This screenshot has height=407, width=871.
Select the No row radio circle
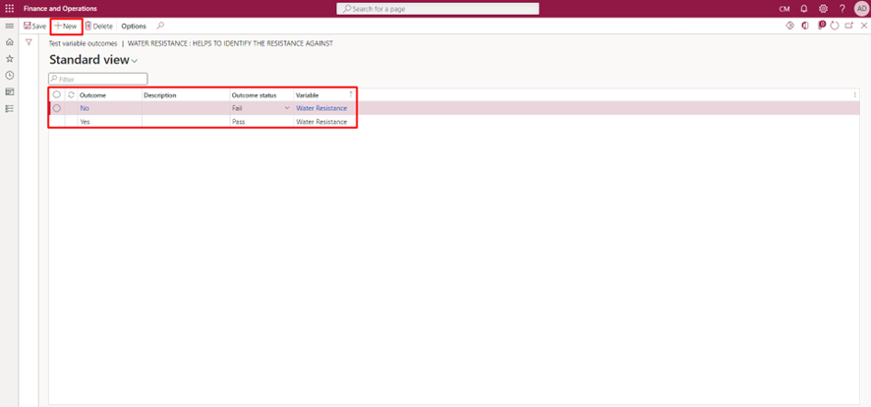(x=57, y=108)
